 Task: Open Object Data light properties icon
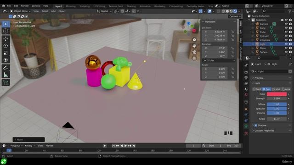point(246,126)
